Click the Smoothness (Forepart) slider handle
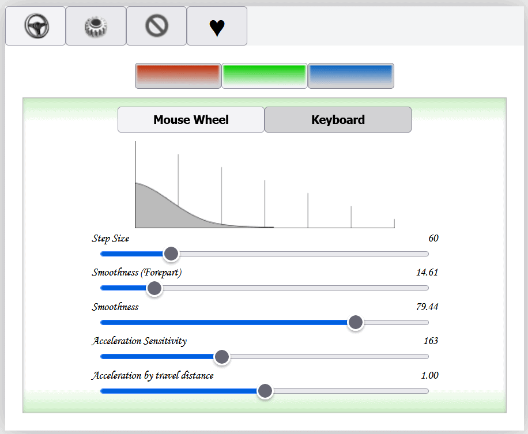528x434 pixels. coord(154,288)
